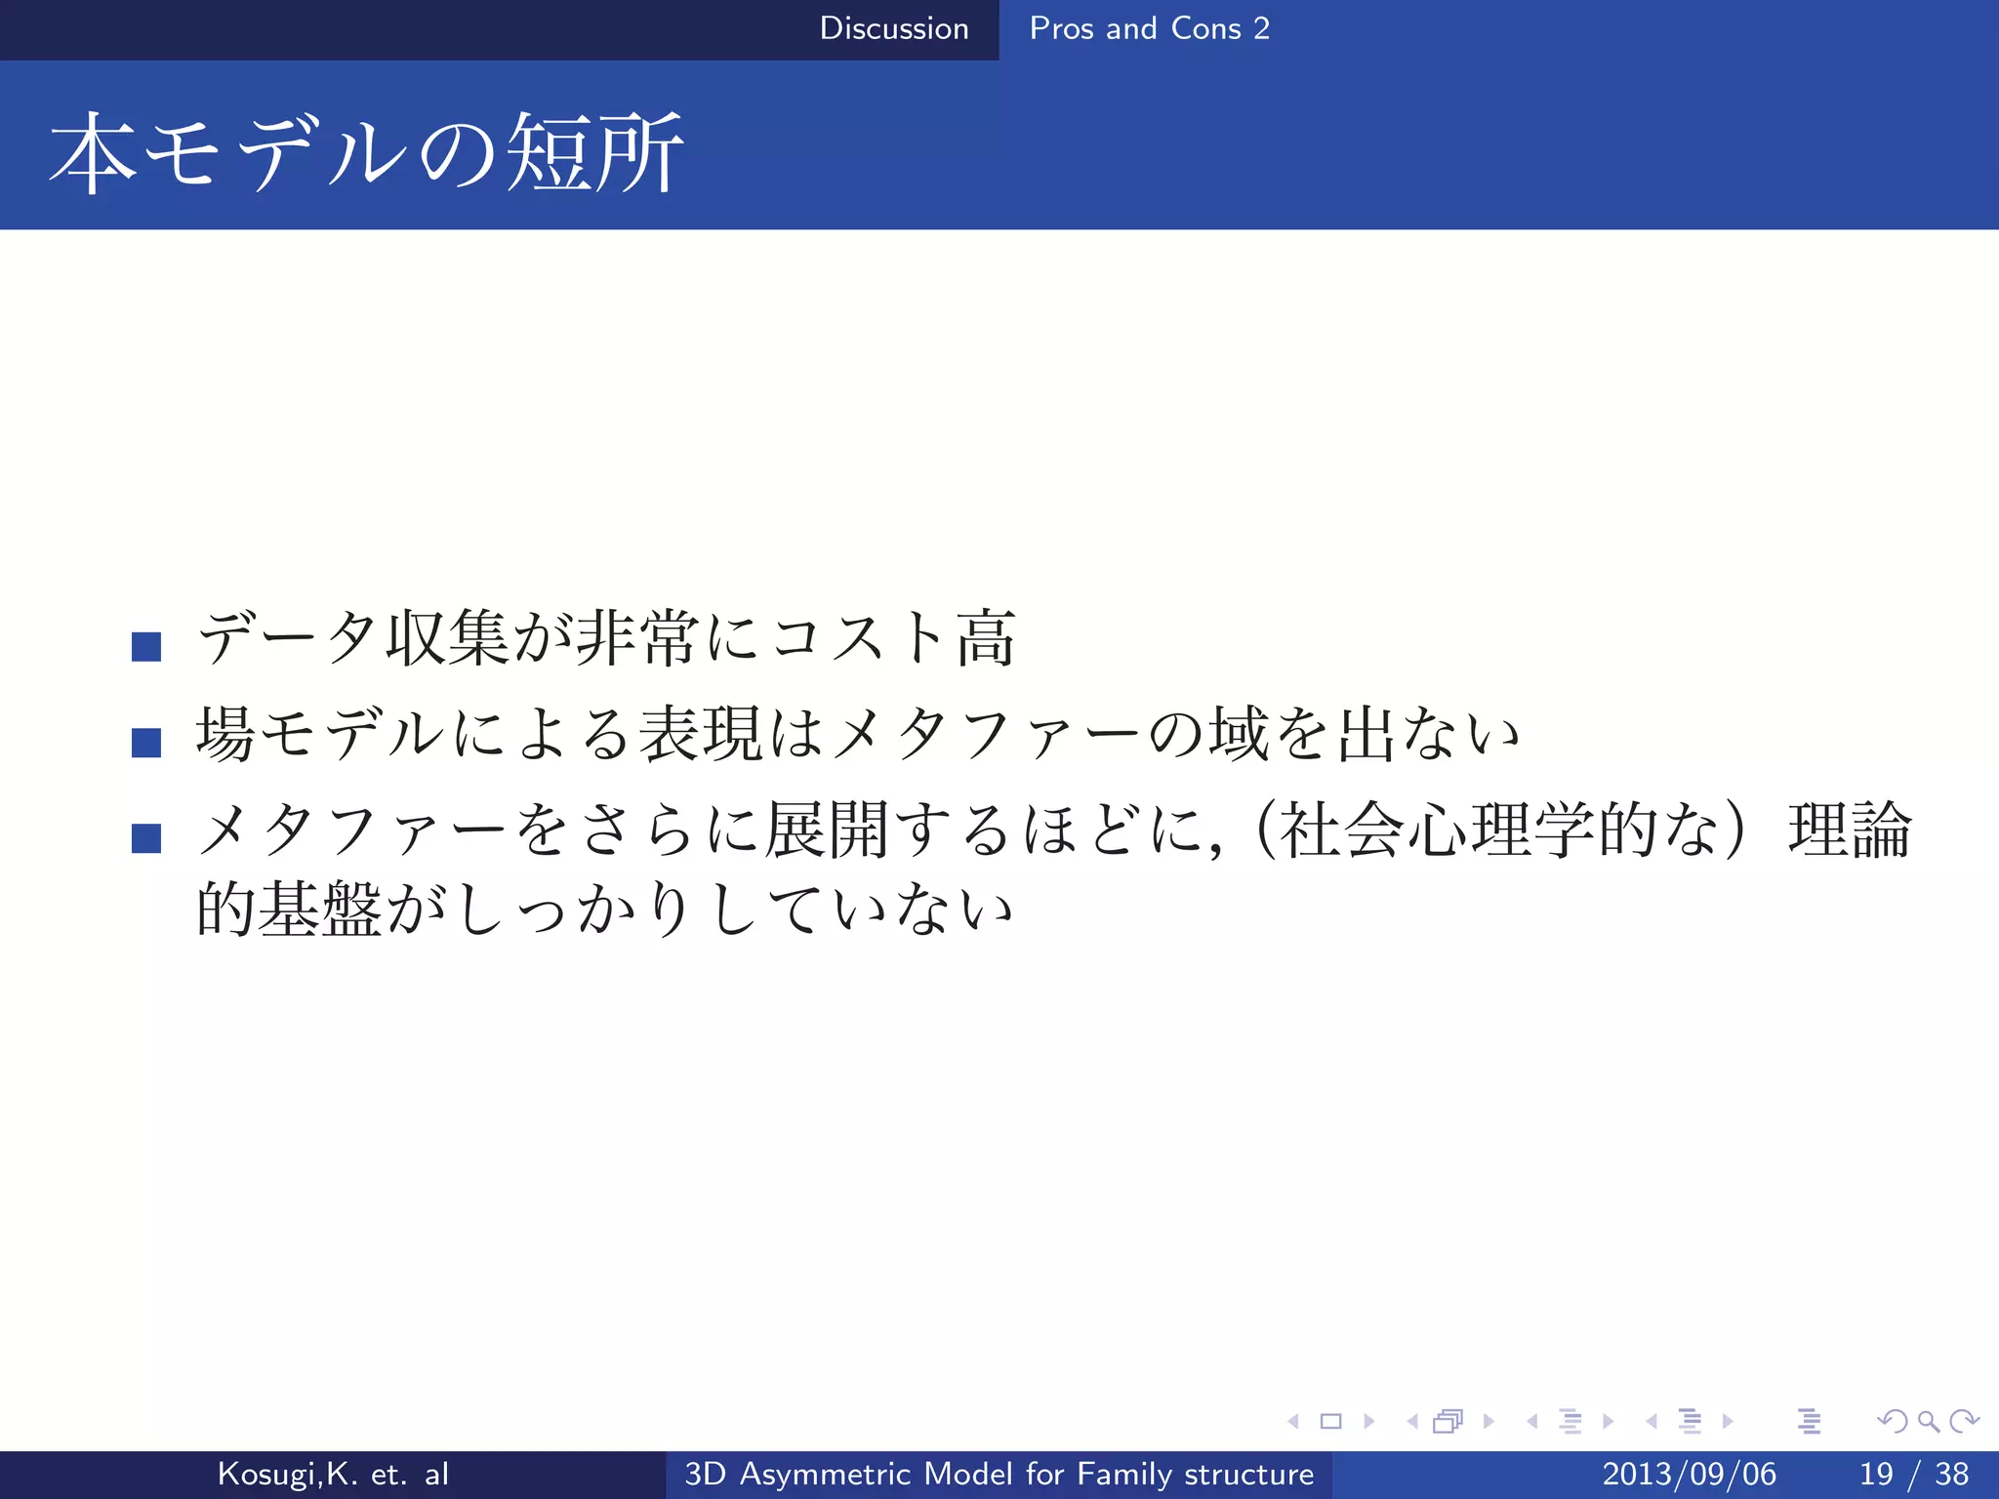Click the presentation outline lines icon
The height and width of the screenshot is (1499, 1999).
[1809, 1422]
